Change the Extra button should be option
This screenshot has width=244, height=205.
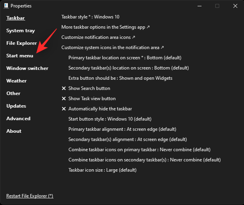click(120, 78)
